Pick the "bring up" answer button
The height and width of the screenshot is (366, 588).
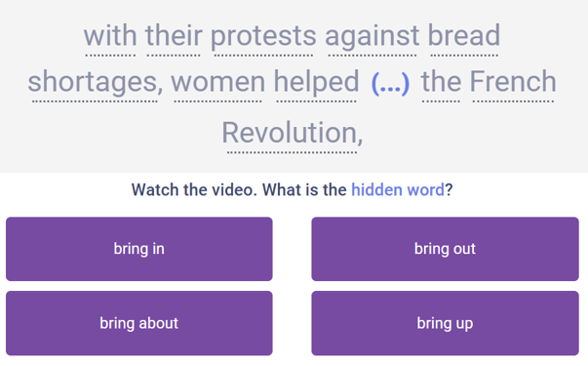pyautogui.click(x=445, y=323)
